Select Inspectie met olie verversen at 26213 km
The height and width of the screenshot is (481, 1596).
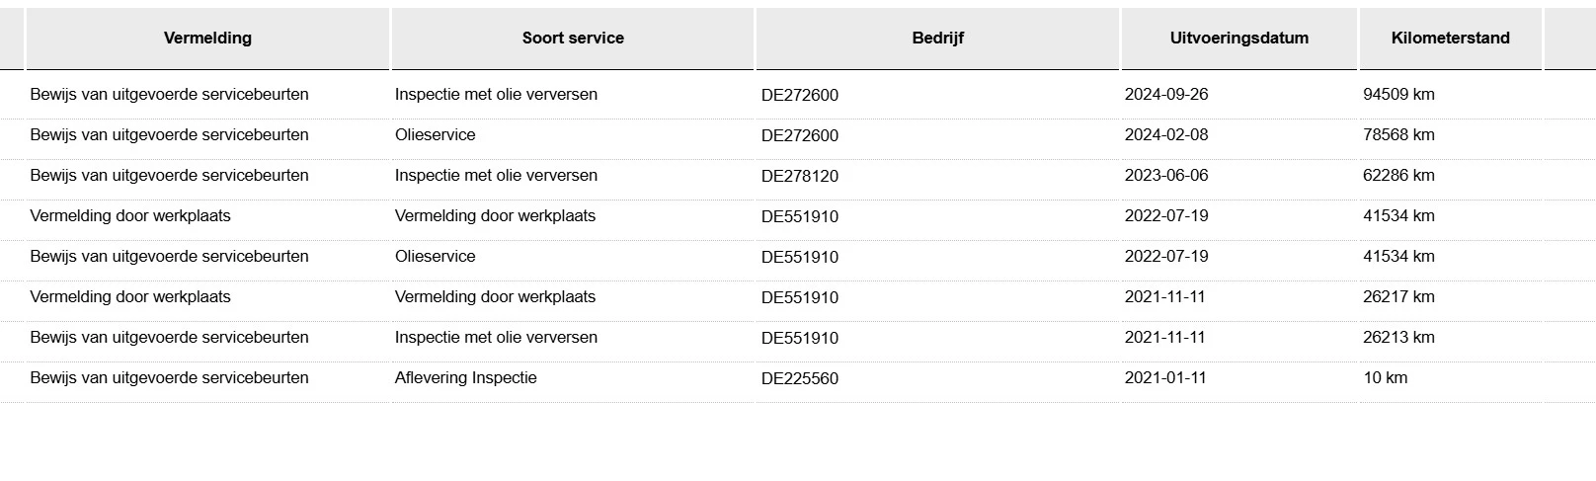496,338
